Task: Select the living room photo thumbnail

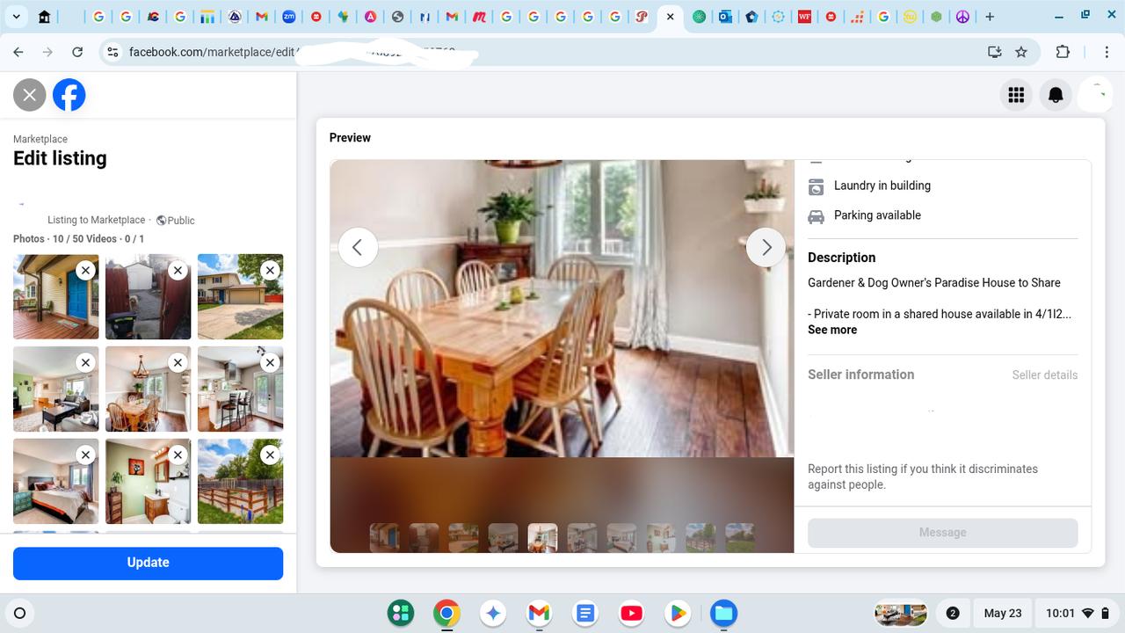Action: coord(55,389)
